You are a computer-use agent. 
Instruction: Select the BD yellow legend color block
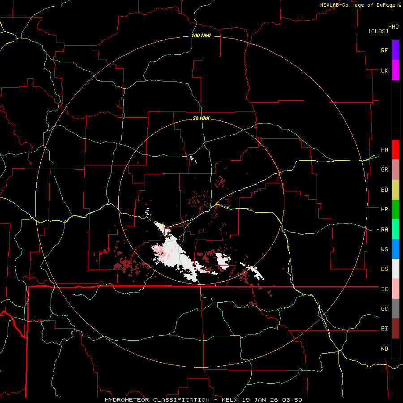395,190
